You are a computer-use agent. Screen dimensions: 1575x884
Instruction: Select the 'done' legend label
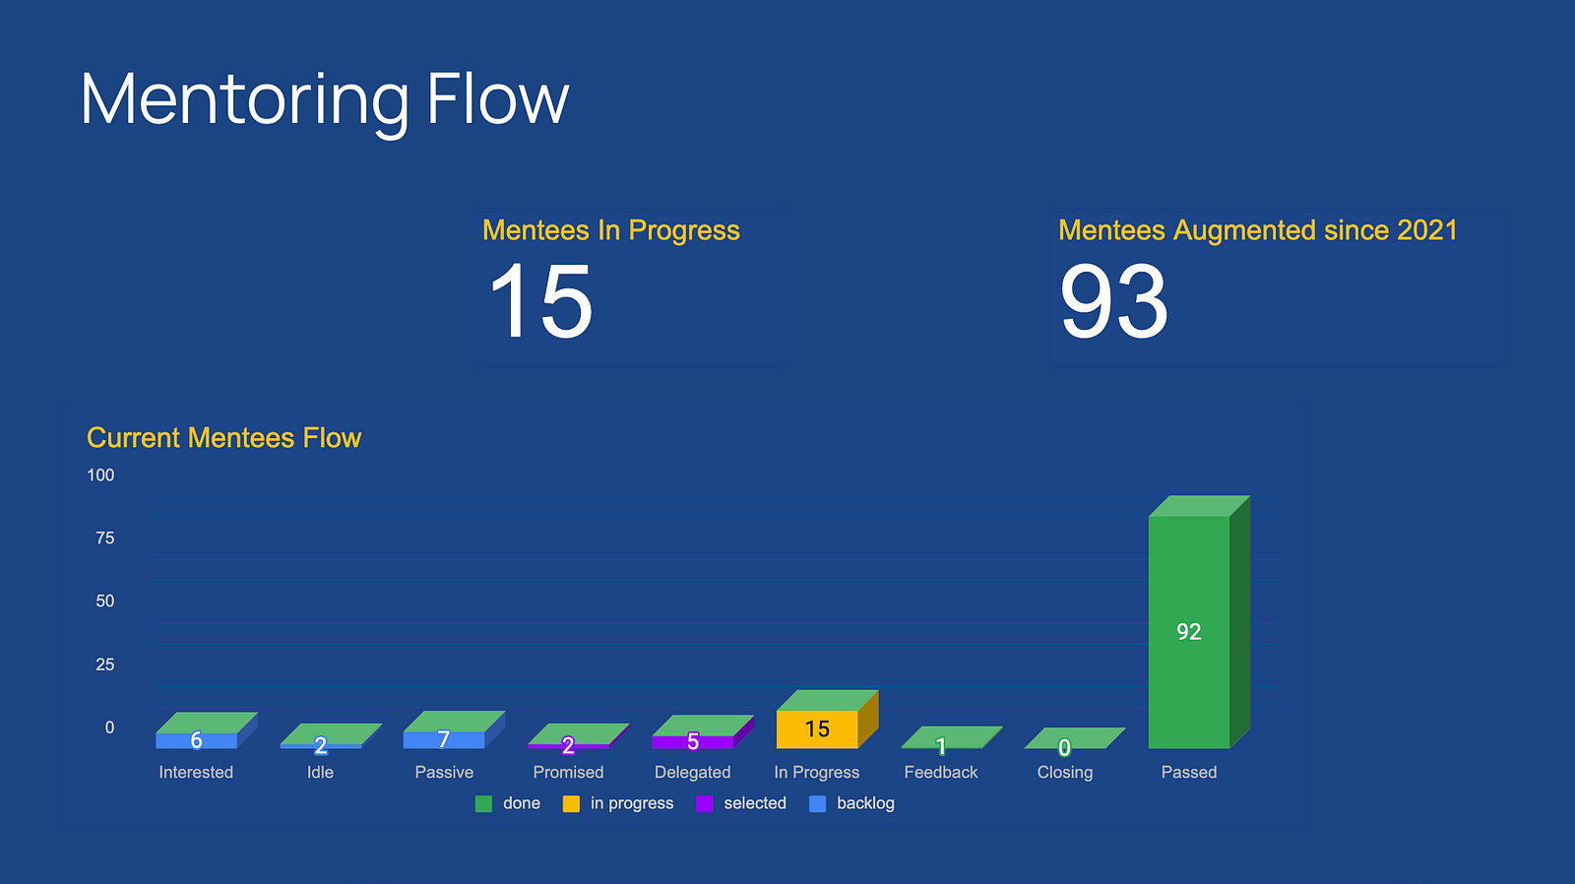click(522, 803)
